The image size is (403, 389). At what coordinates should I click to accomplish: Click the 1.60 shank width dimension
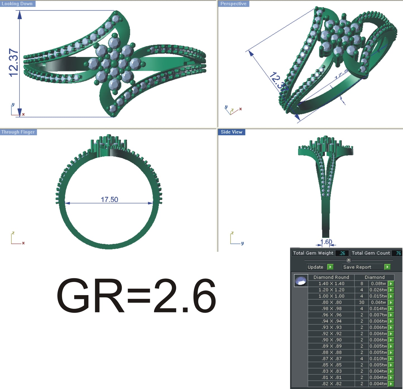click(x=326, y=242)
